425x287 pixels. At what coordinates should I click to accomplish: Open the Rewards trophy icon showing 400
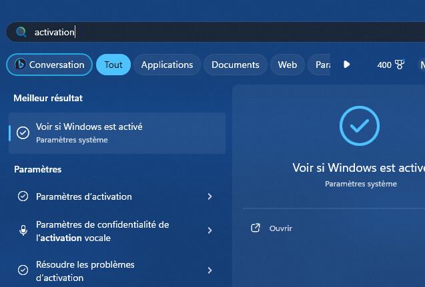(x=400, y=65)
